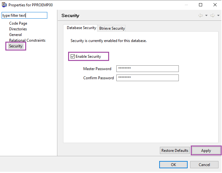This screenshot has height=173, width=222.
Task: Toggle the Enable Security checkbox
Action: (73, 57)
